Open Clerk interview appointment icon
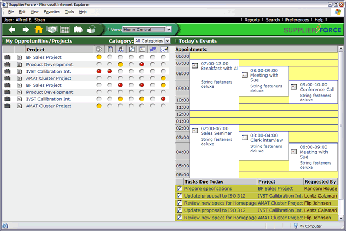The width and height of the screenshot is (346, 231). click(x=244, y=138)
